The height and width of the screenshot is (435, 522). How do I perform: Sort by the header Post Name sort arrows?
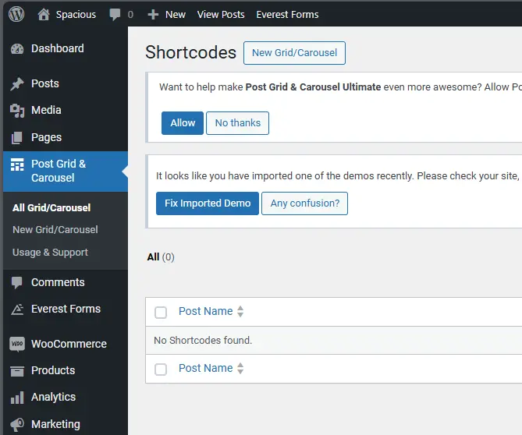point(240,312)
